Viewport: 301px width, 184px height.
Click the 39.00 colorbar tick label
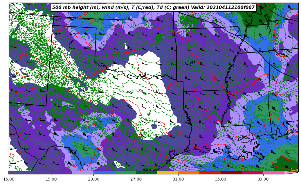point(263,179)
